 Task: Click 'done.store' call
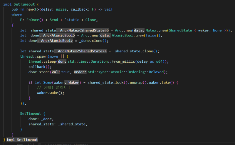coord(39,72)
